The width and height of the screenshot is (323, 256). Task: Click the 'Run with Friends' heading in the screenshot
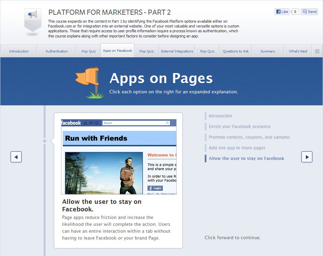click(96, 138)
